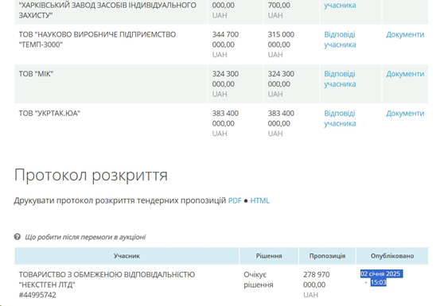The height and width of the screenshot is (306, 440).
Task: Open the учасника link in Харківський завод row
Action: pyautogui.click(x=340, y=5)
